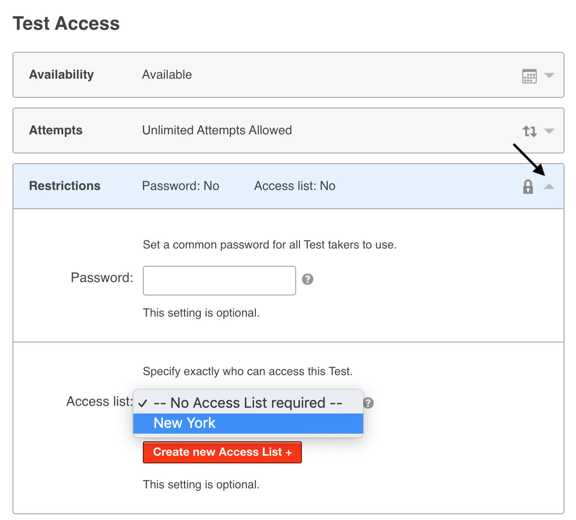Collapse the Restrictions section arrow

(x=549, y=187)
